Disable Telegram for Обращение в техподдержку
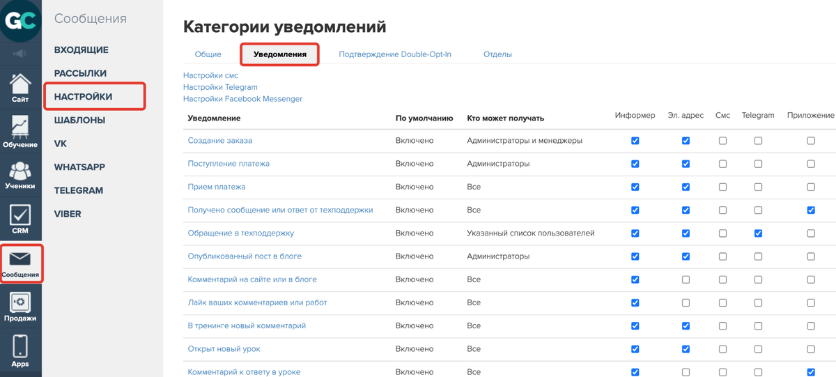This screenshot has height=377, width=836. coord(758,233)
